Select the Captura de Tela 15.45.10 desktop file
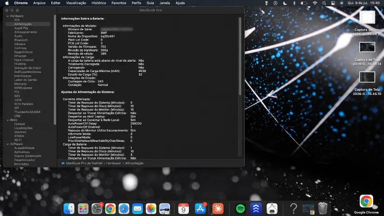 pyautogui.click(x=367, y=83)
